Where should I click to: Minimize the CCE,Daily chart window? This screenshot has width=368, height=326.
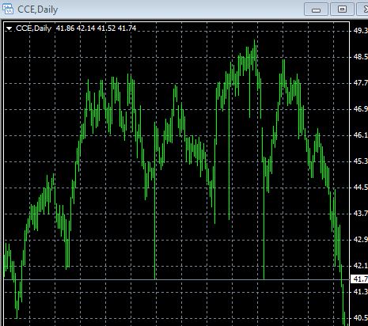tap(316, 9)
